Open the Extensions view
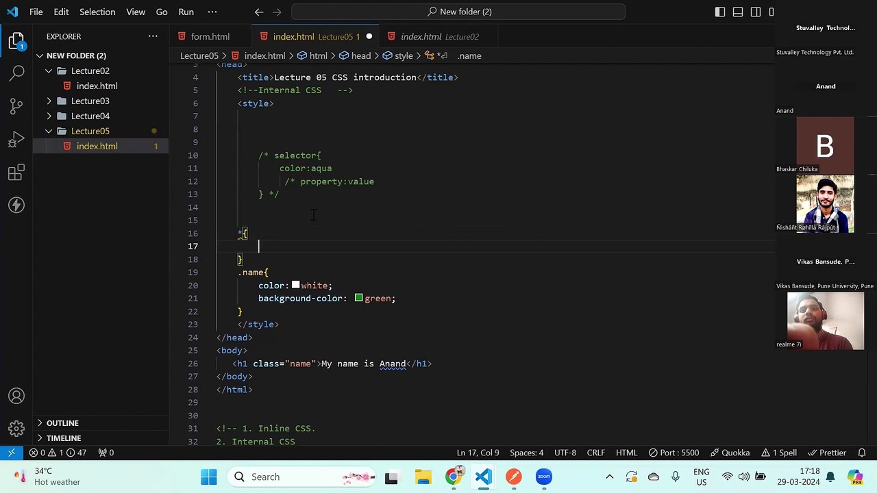Viewport: 877px width, 493px height. (x=17, y=172)
